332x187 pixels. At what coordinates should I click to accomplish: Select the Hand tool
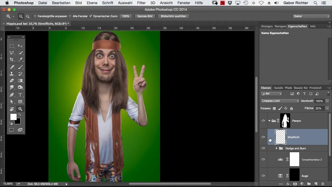pos(12,109)
